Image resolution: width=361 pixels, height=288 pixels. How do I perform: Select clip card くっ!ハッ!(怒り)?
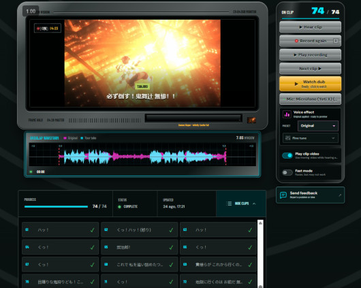(x=139, y=229)
